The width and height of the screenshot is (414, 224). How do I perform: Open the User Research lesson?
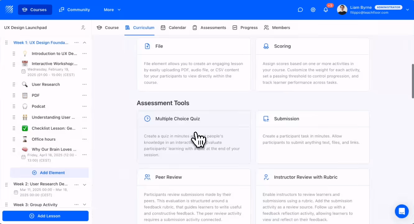(46, 84)
